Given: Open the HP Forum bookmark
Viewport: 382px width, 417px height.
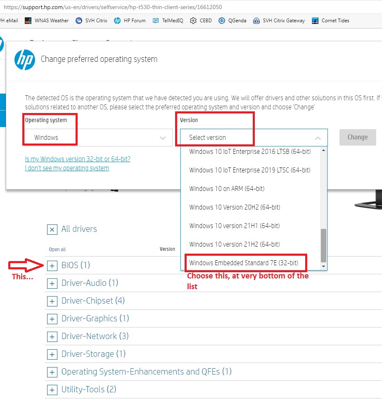Looking at the screenshot, I should point(130,21).
